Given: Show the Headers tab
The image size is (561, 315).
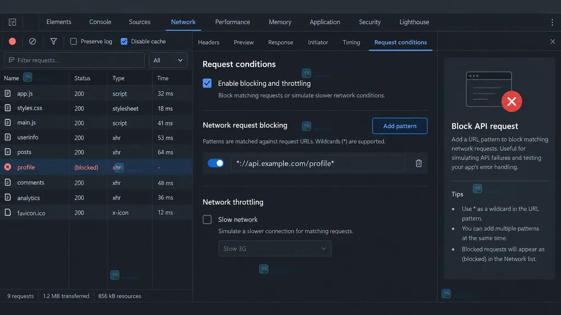Looking at the screenshot, I should tap(209, 42).
